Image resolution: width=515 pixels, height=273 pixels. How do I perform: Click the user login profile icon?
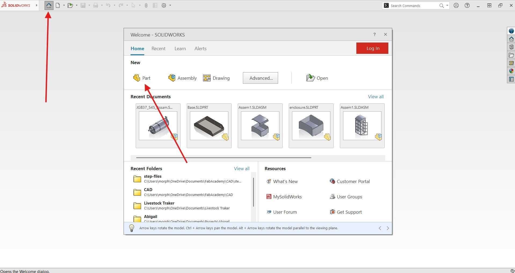tap(456, 5)
